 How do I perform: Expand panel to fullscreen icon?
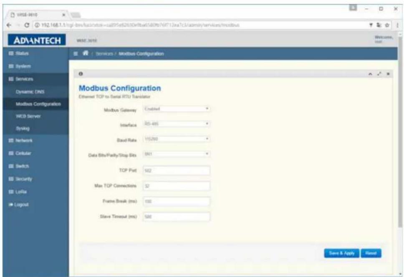pyautogui.click(x=379, y=74)
